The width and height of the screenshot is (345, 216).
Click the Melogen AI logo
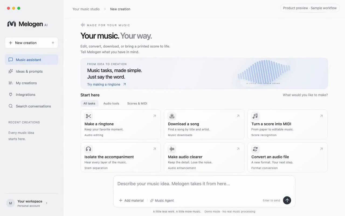(27, 24)
